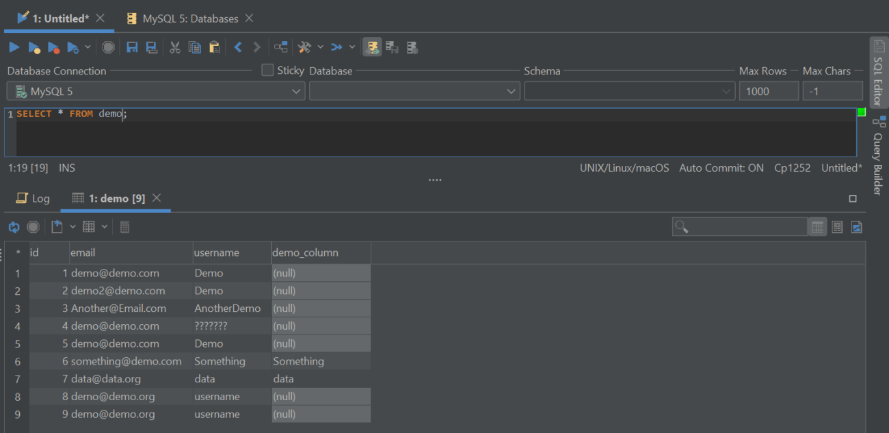Click Auto Commit: ON in the status bar
The image size is (889, 433).
click(721, 167)
